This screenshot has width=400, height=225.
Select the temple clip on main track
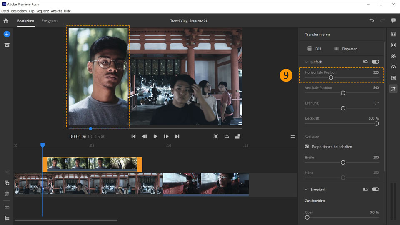coord(88,184)
